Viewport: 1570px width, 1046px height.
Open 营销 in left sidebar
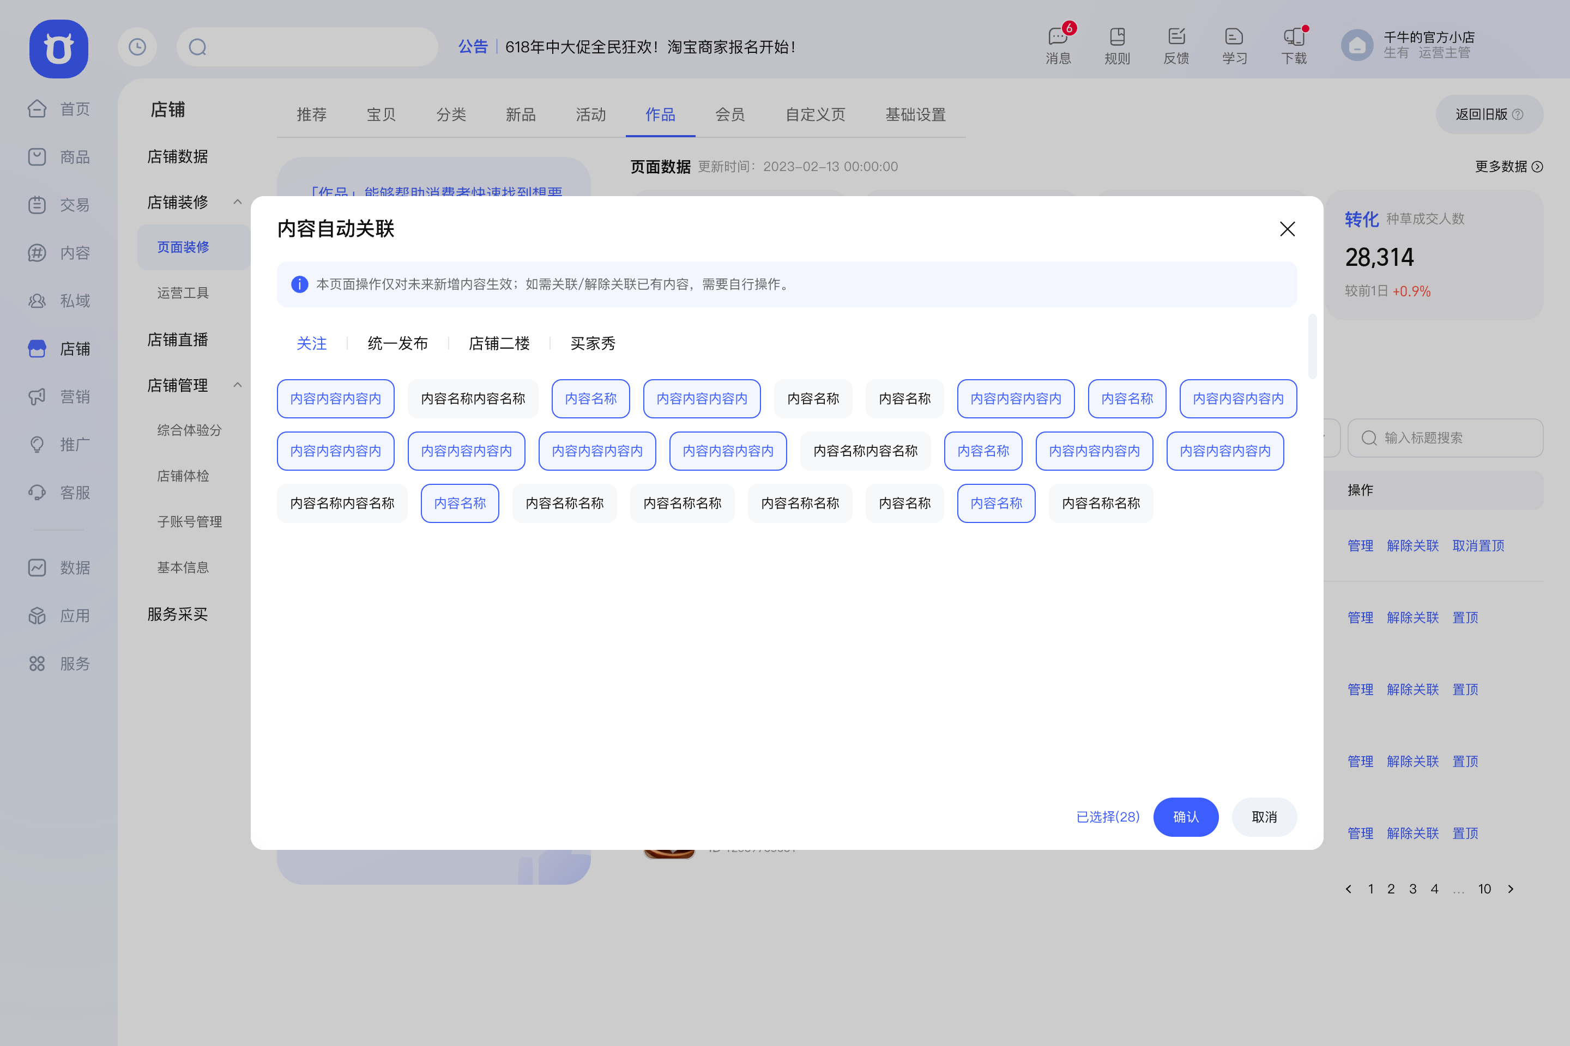point(59,397)
